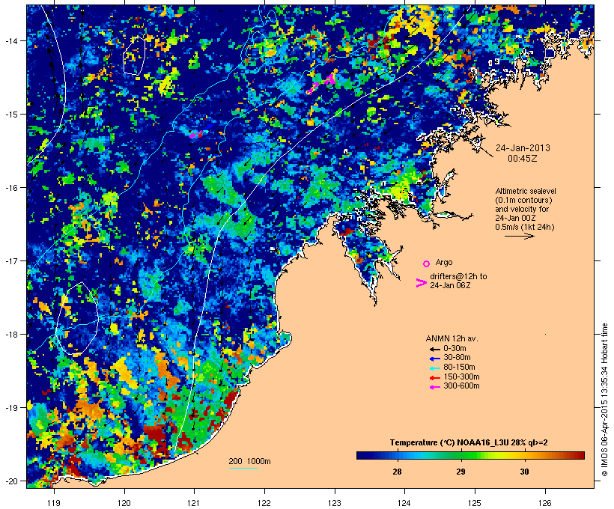
Task: Click the 'drifters@12h to' legend text
Action: [x=458, y=276]
